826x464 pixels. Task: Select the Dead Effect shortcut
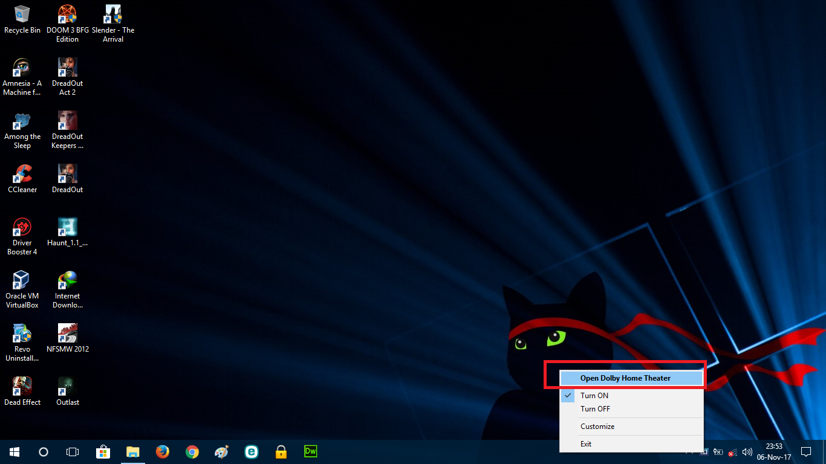click(x=22, y=391)
